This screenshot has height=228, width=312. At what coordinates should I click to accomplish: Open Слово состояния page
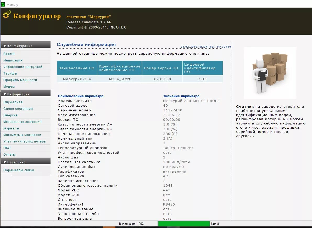(x=18, y=109)
